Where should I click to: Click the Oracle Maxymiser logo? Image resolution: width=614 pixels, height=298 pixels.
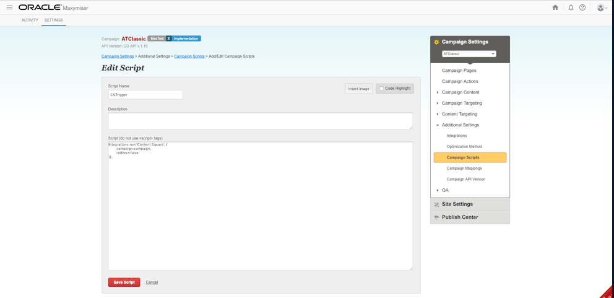(x=53, y=7)
